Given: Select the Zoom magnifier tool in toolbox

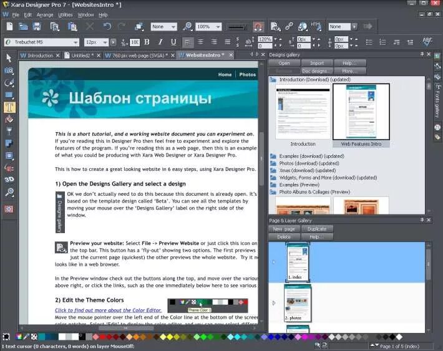Looking at the screenshot, I should tap(9, 192).
